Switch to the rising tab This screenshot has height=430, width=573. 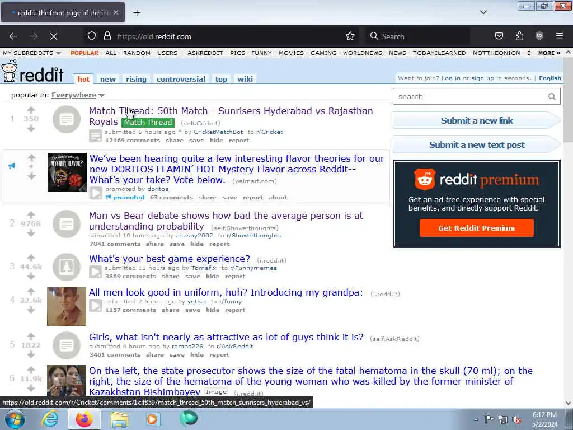136,79
